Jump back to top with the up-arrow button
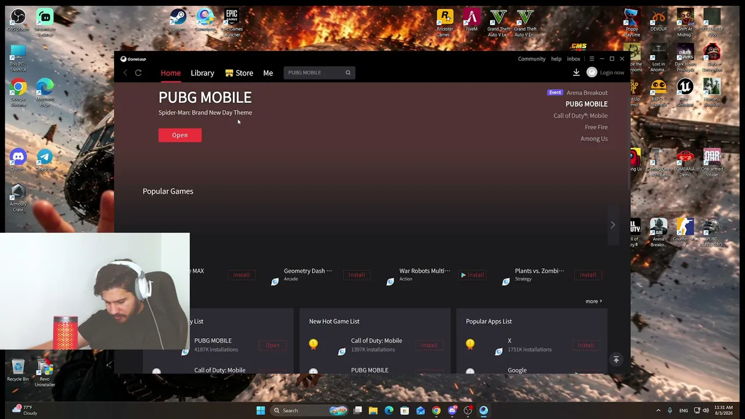The width and height of the screenshot is (745, 419). [616, 360]
